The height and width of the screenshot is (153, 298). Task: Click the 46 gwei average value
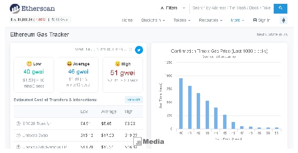point(78,71)
